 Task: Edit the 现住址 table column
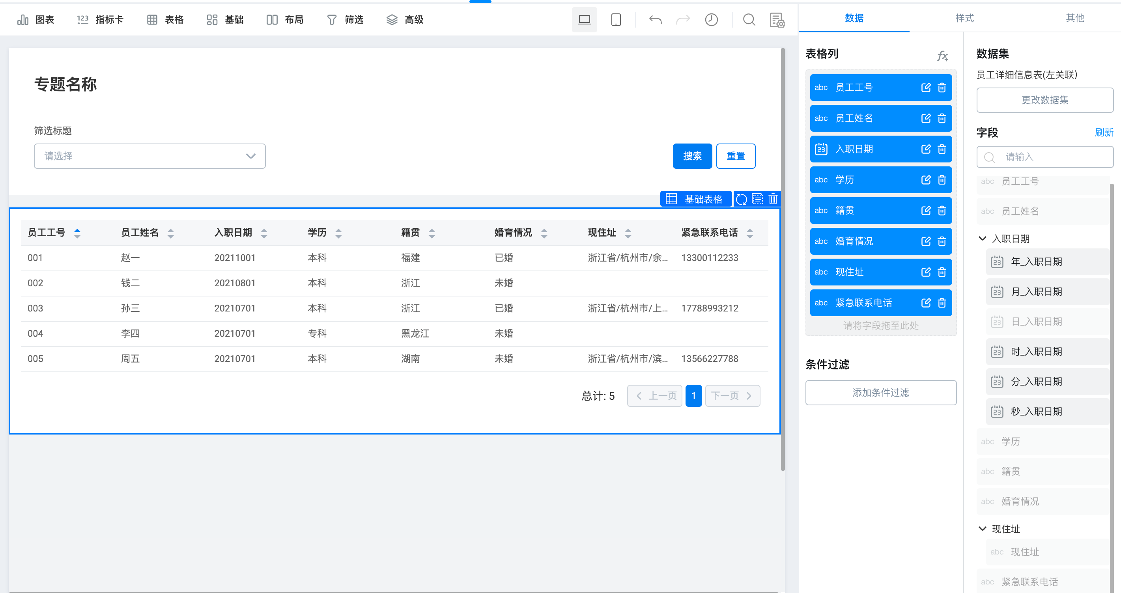[x=926, y=272]
